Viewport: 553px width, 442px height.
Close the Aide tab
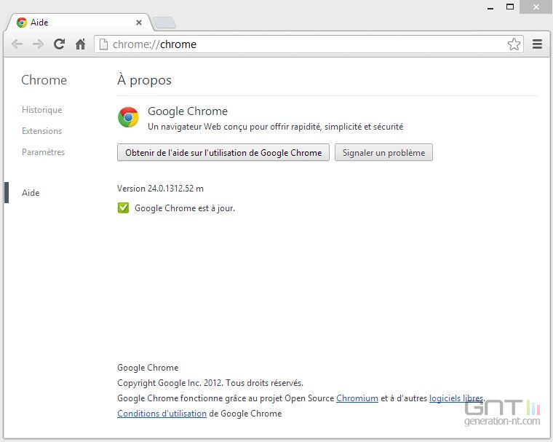tap(139, 23)
